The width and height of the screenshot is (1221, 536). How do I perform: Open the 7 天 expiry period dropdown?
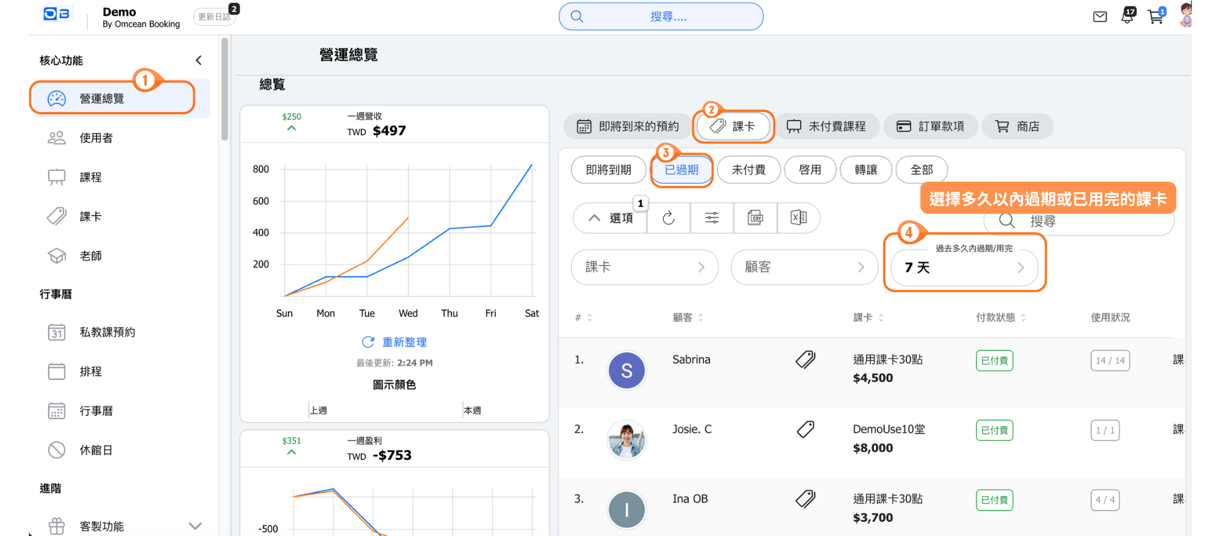[963, 267]
